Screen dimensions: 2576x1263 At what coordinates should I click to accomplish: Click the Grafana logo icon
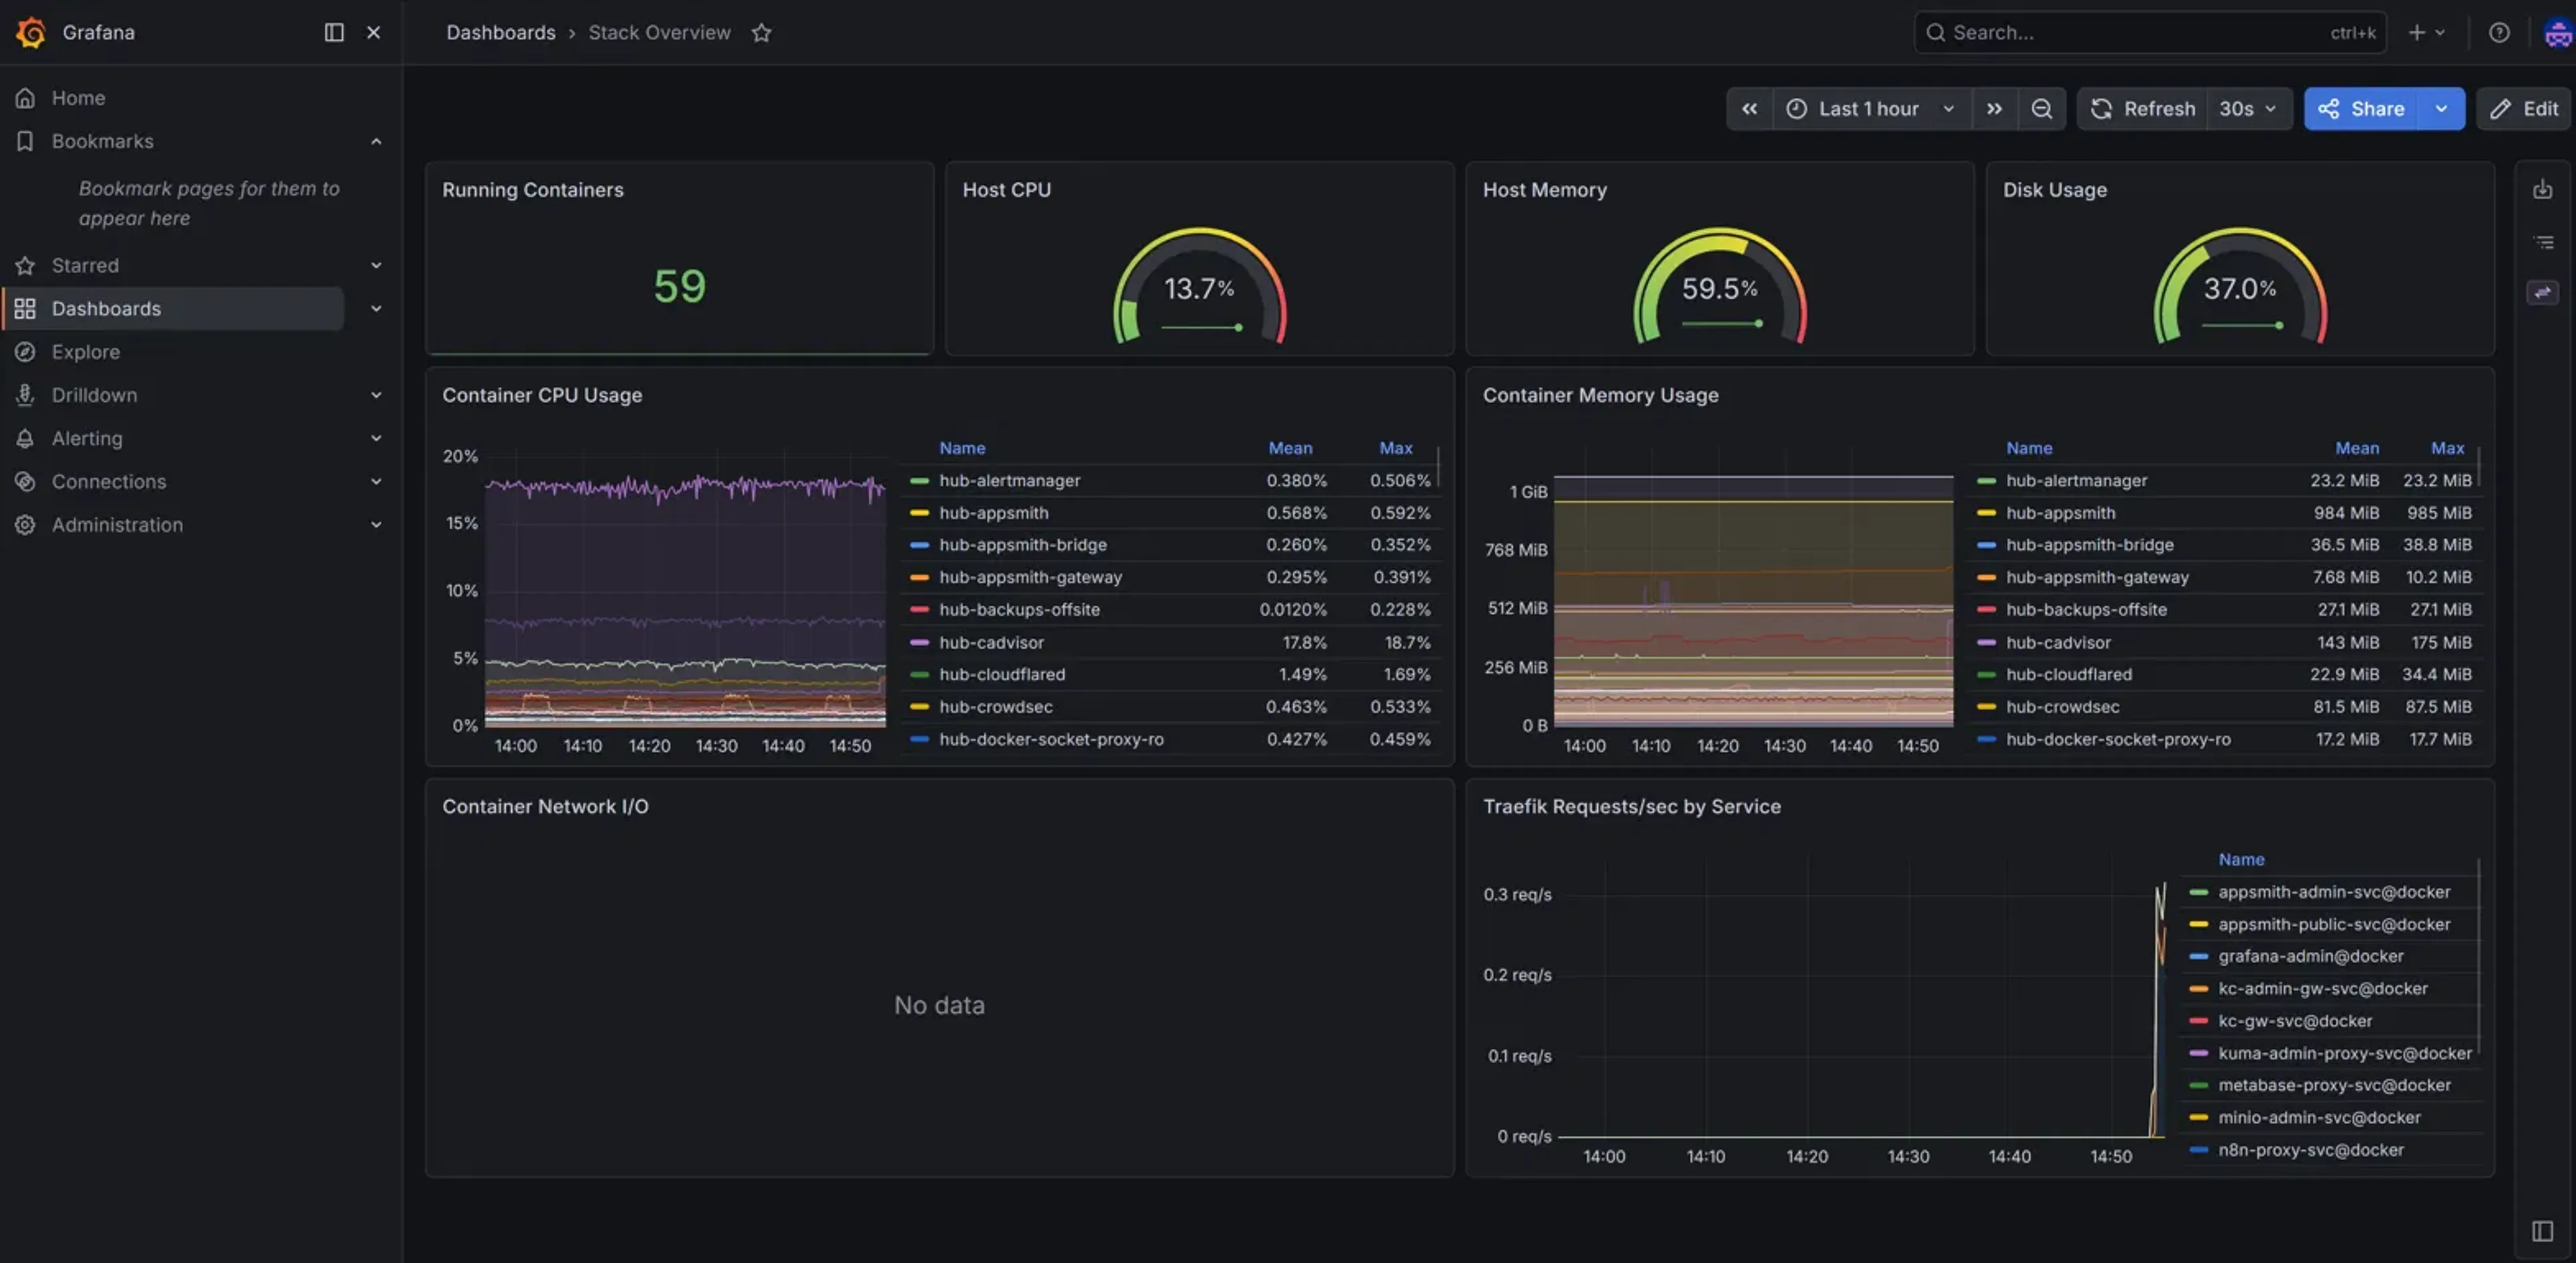click(31, 32)
